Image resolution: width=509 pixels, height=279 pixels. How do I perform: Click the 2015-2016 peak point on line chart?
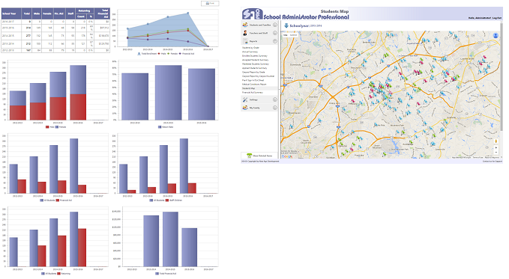click(x=187, y=13)
